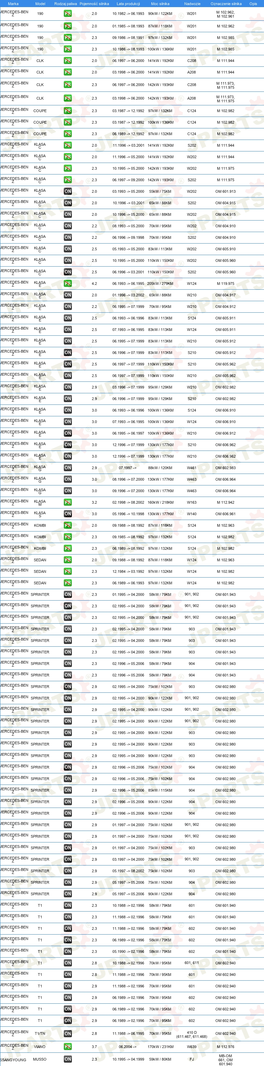264x1066 pixels.
Task: Select the W163 body code cell
Action: tap(192, 503)
